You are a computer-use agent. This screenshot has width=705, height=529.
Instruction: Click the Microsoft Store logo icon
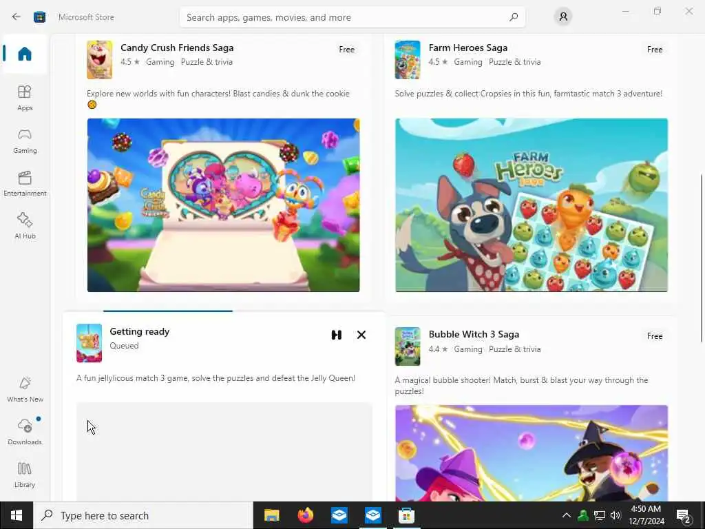pyautogui.click(x=39, y=17)
